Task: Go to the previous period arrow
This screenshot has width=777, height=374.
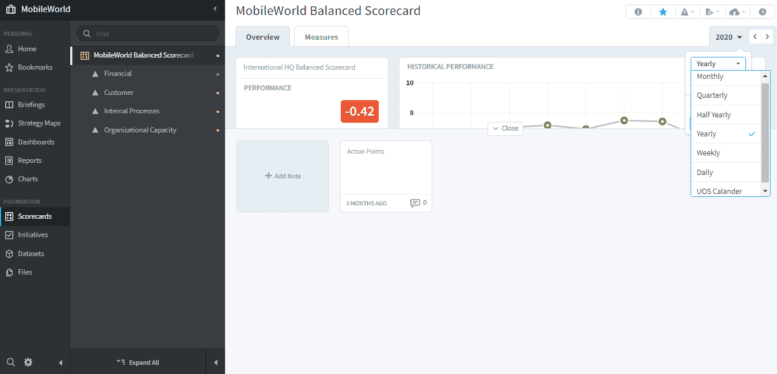Action: tap(755, 36)
